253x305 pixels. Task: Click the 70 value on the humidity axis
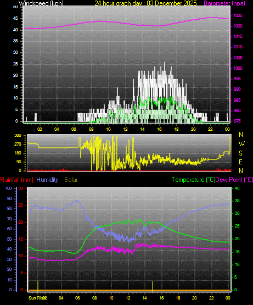(9, 219)
